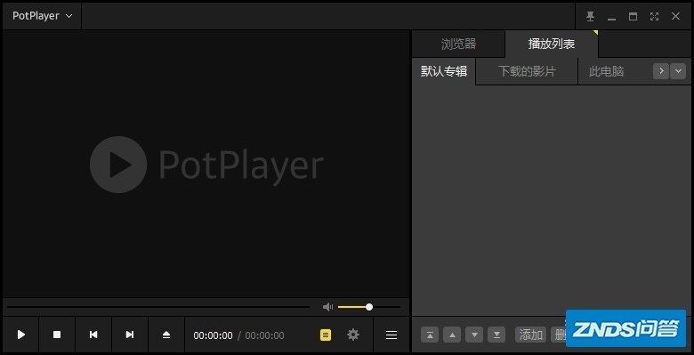
Task: Close the PotPlayer window
Action: [675, 16]
